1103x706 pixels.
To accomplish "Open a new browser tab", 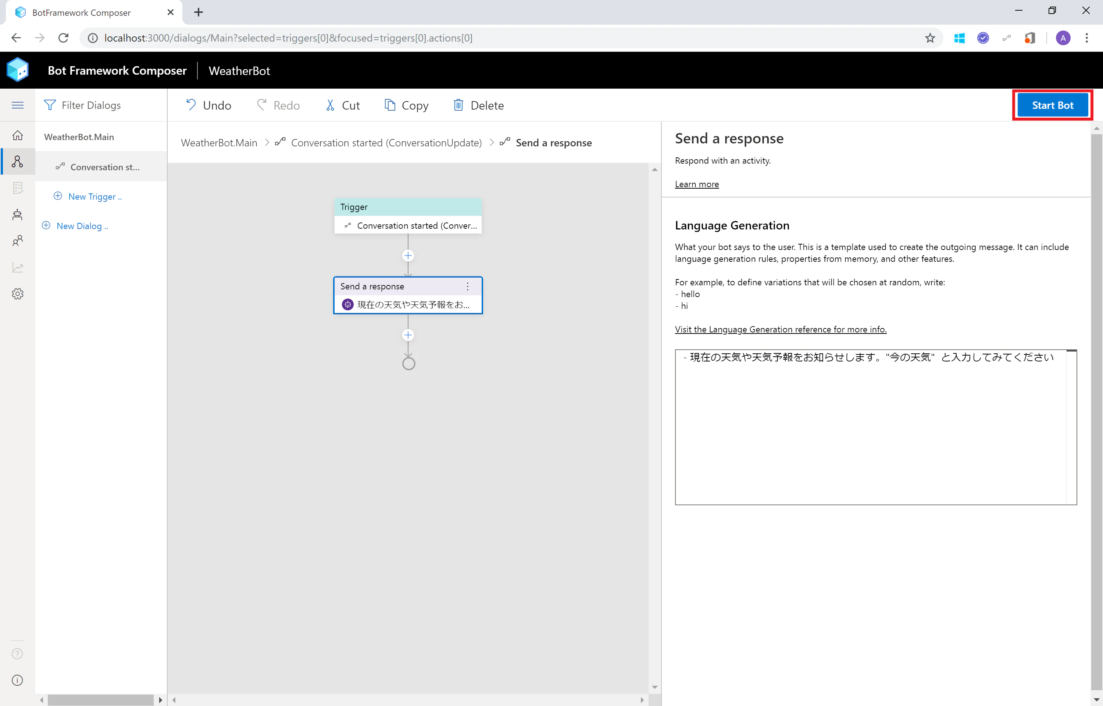I will pyautogui.click(x=199, y=13).
